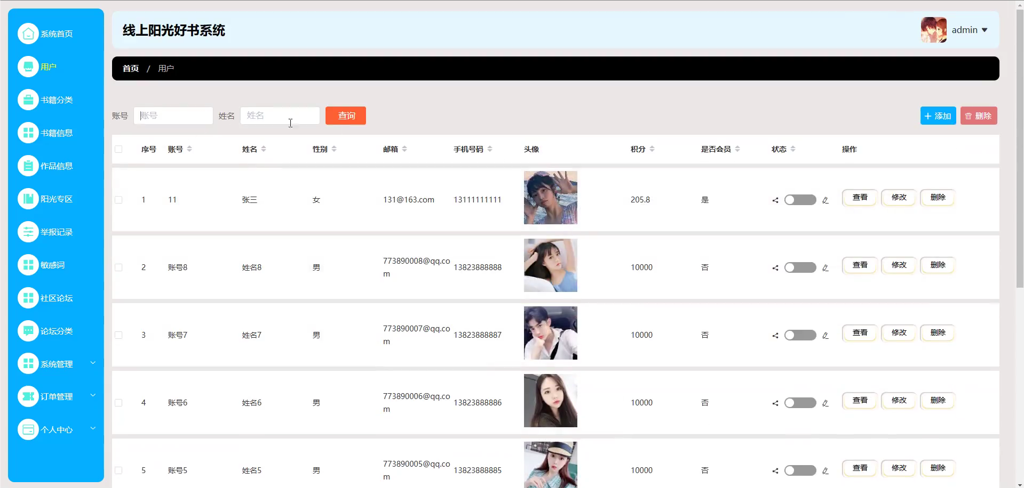Toggle status switch for 账号7
The width and height of the screenshot is (1024, 488).
click(800, 335)
